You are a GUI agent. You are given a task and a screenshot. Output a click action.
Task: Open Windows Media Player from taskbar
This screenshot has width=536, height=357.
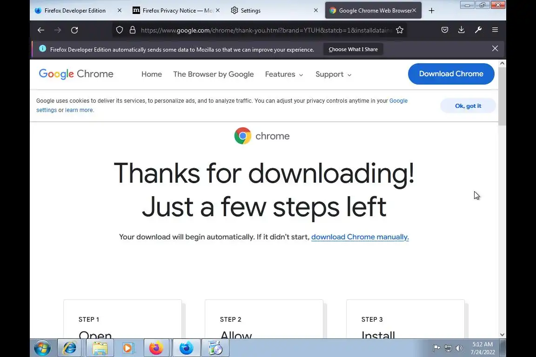pyautogui.click(x=128, y=348)
